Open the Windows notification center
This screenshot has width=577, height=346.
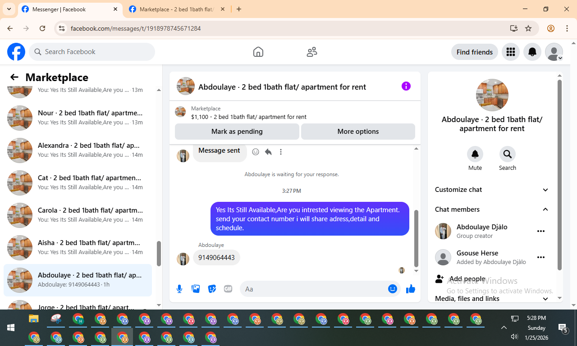[563, 328]
